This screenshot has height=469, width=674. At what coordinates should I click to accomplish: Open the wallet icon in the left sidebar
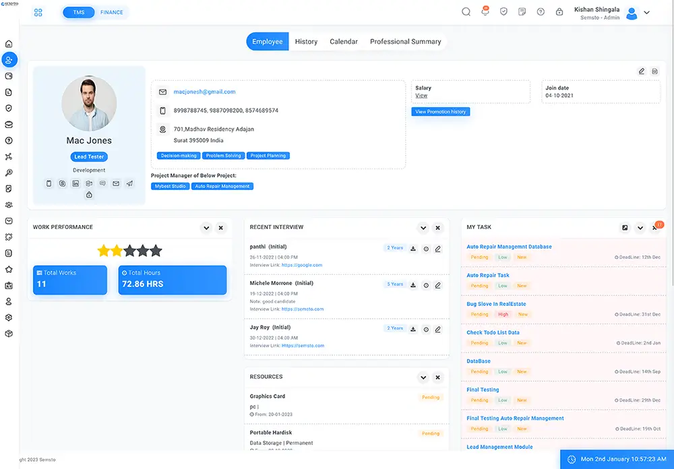click(x=9, y=76)
